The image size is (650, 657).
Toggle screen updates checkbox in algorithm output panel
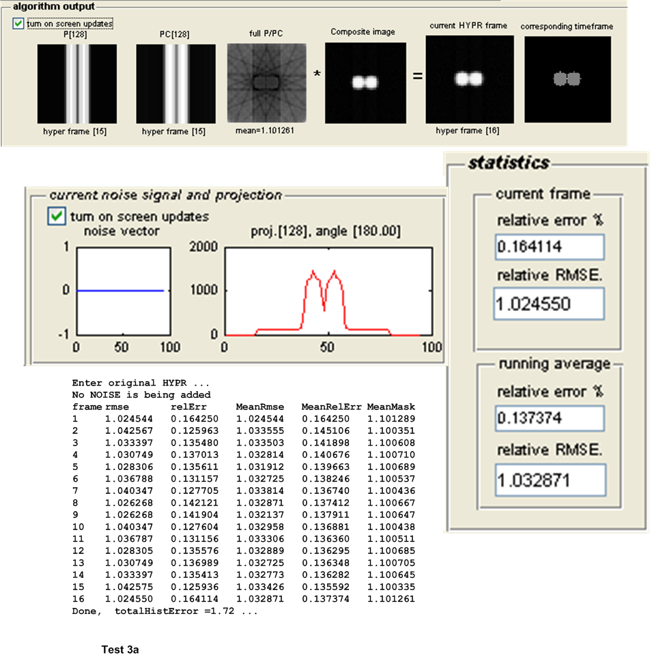point(18,23)
